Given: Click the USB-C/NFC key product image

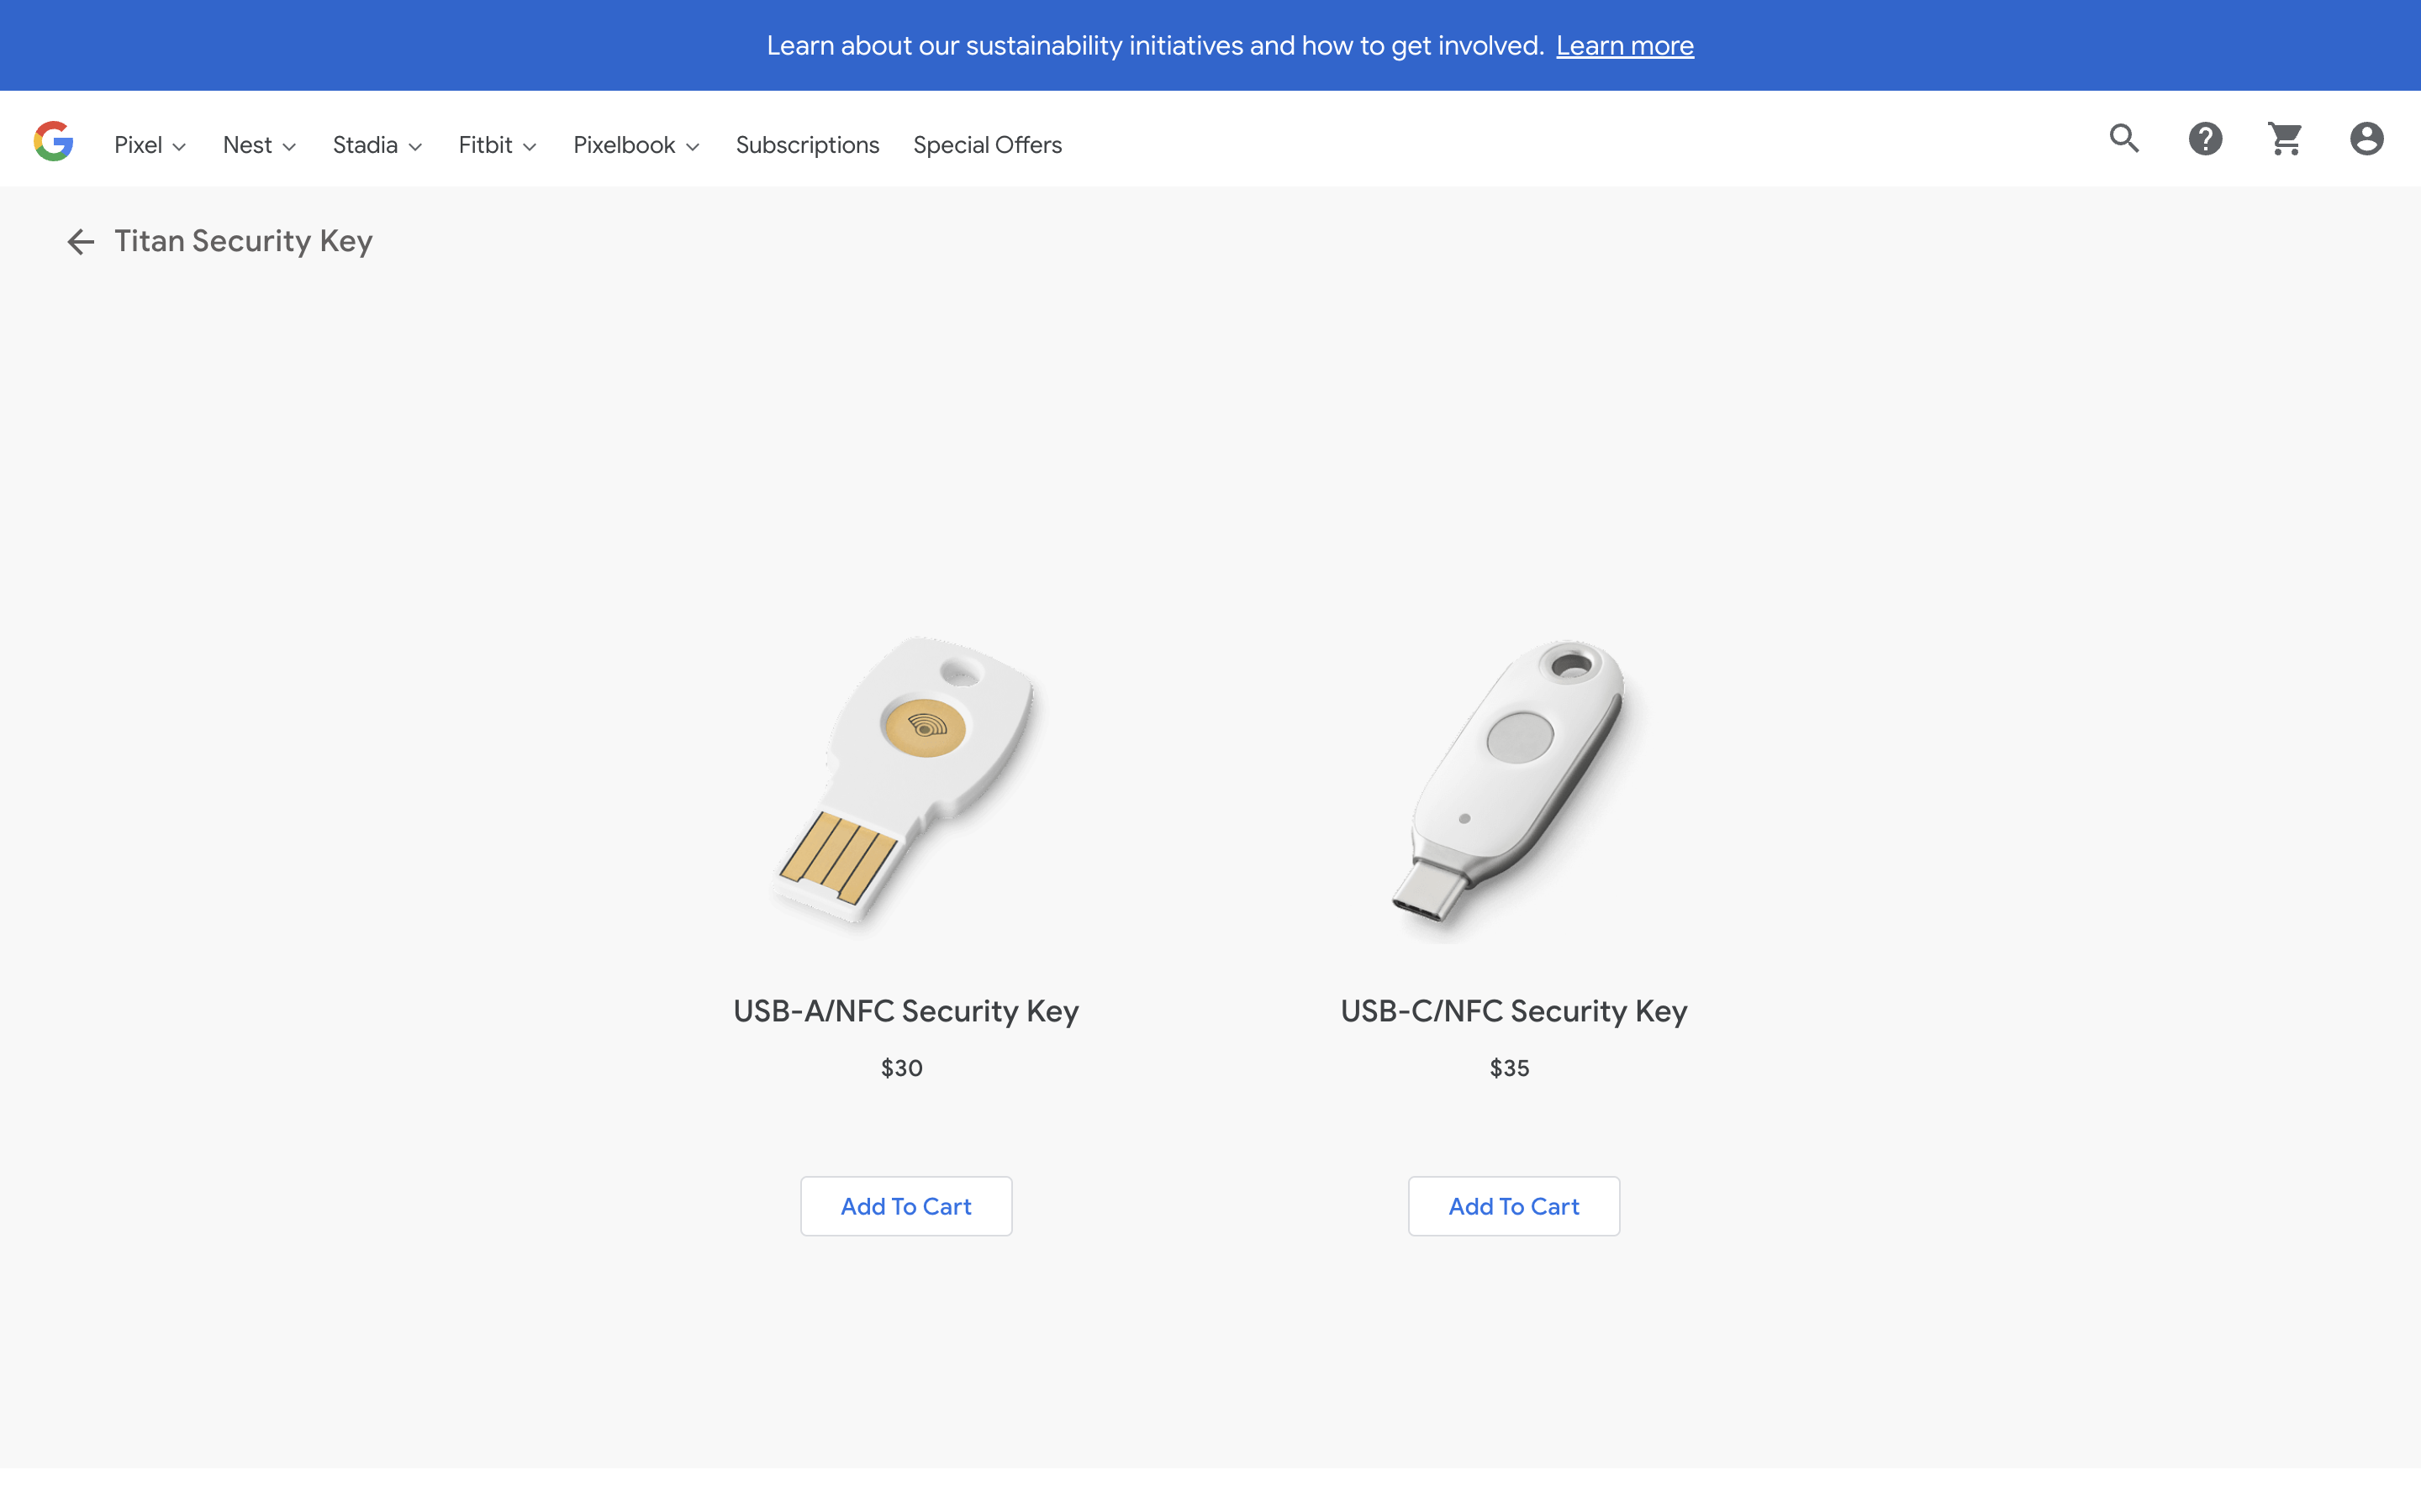Looking at the screenshot, I should click(1514, 780).
